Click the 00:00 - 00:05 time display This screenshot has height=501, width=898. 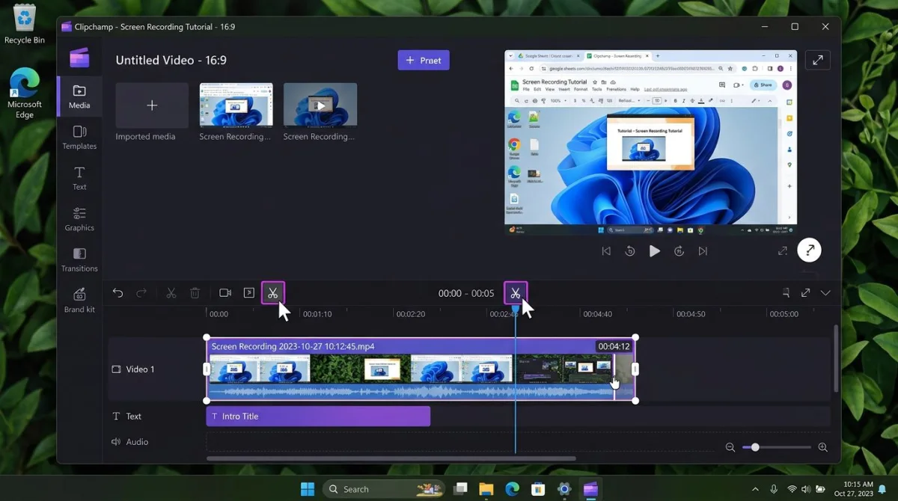point(466,293)
